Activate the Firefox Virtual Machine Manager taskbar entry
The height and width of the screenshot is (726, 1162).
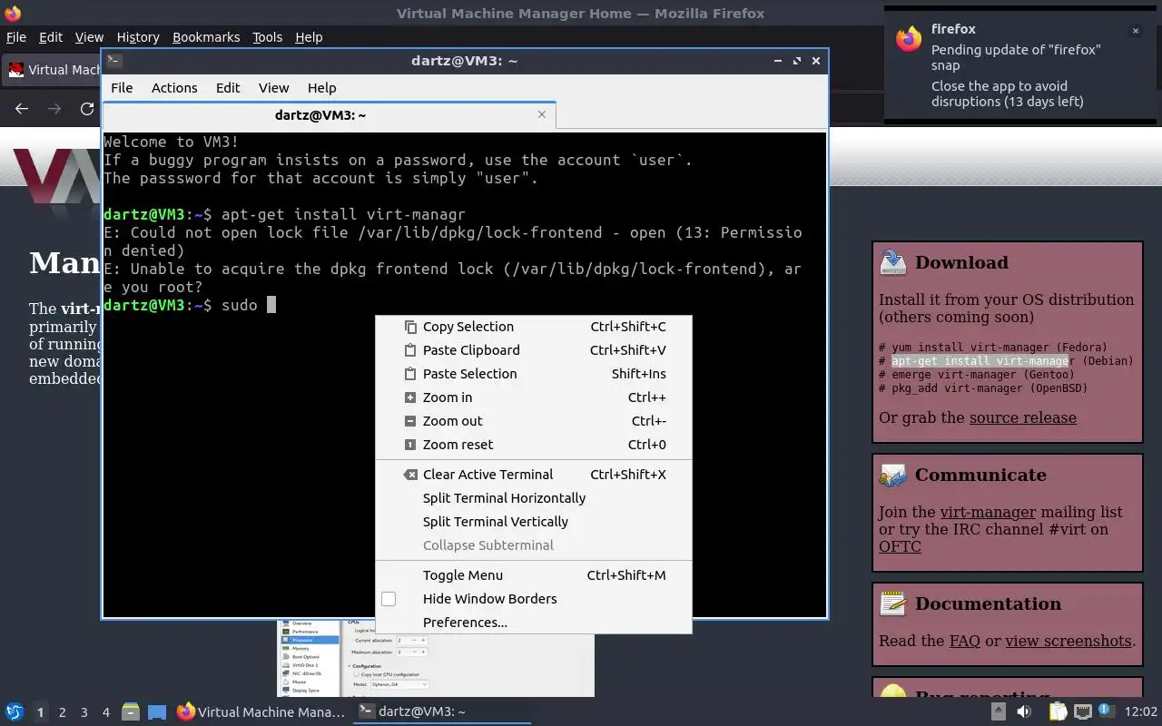point(261,712)
